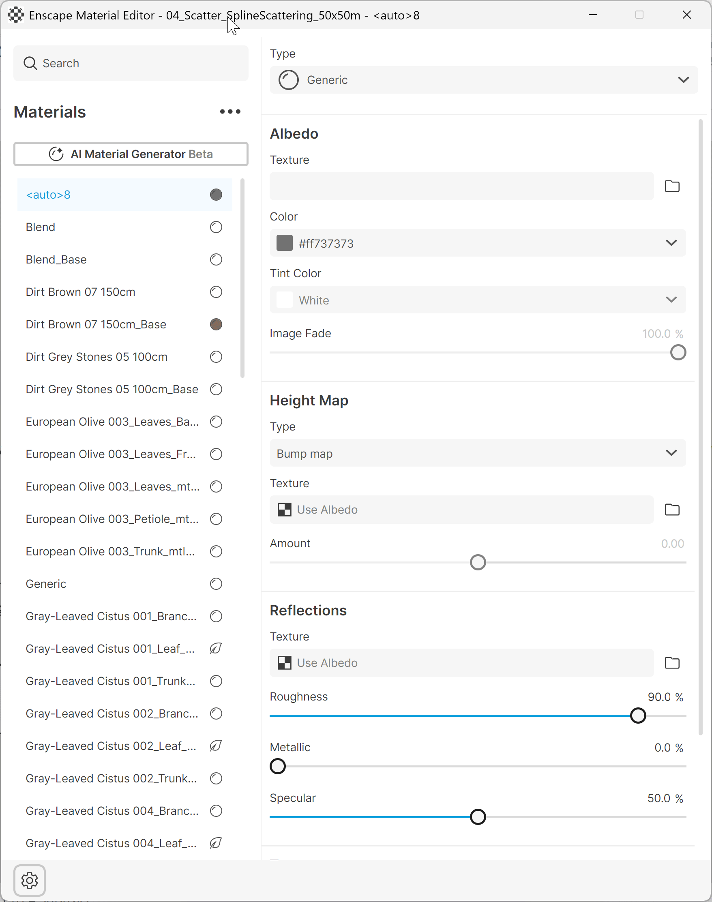Image resolution: width=712 pixels, height=902 pixels.
Task: Browse for an Albedo texture file
Action: pyautogui.click(x=672, y=186)
